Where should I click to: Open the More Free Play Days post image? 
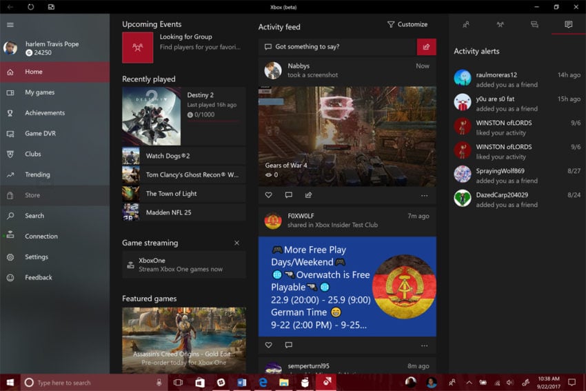pos(347,286)
